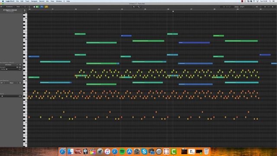Open the Navigate menu
This screenshot has width=277, height=156.
[x=34, y=1]
